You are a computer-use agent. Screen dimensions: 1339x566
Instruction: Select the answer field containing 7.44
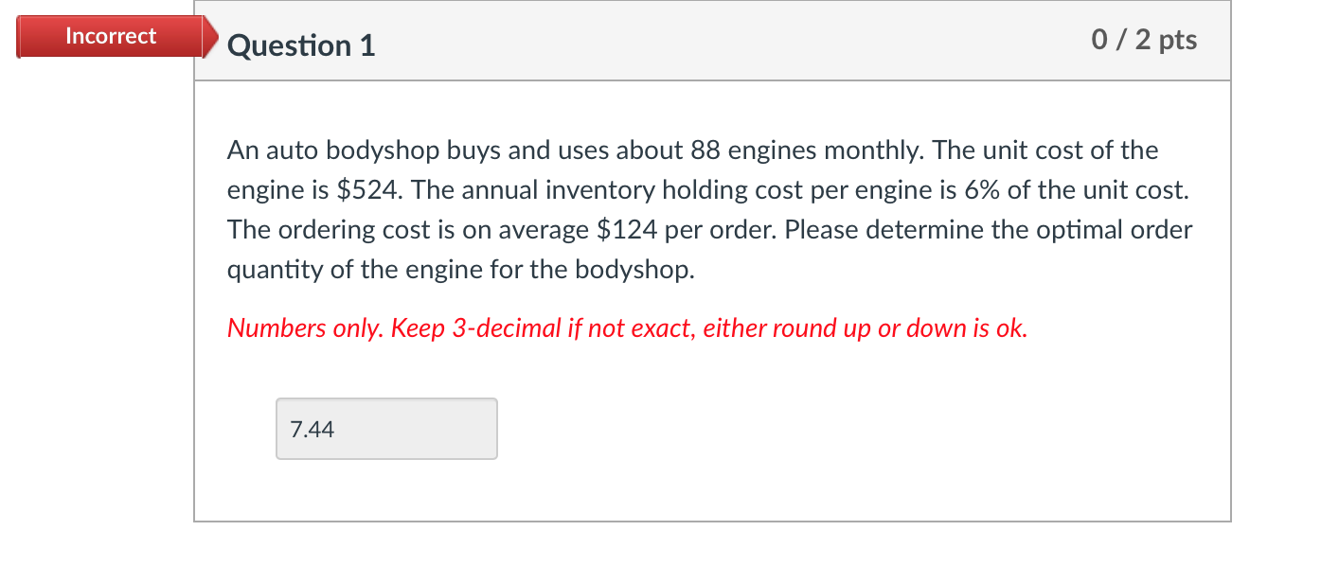(x=386, y=429)
